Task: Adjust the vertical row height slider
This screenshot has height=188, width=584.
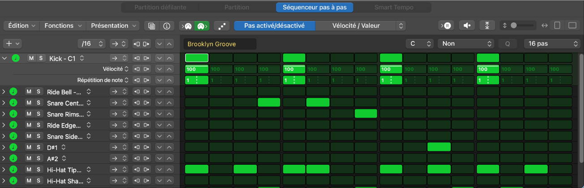Action: click(x=519, y=26)
